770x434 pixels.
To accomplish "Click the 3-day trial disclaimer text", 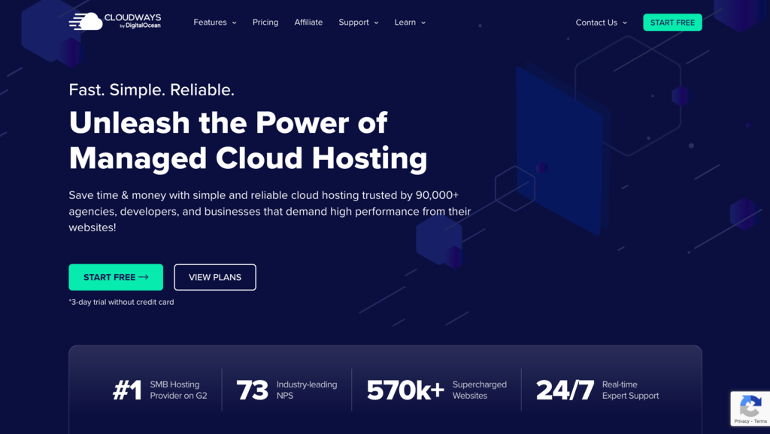I will pos(121,302).
